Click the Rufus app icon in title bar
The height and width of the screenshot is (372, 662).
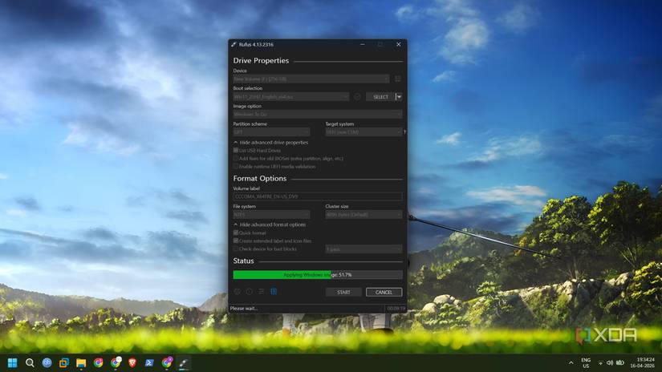(234, 44)
